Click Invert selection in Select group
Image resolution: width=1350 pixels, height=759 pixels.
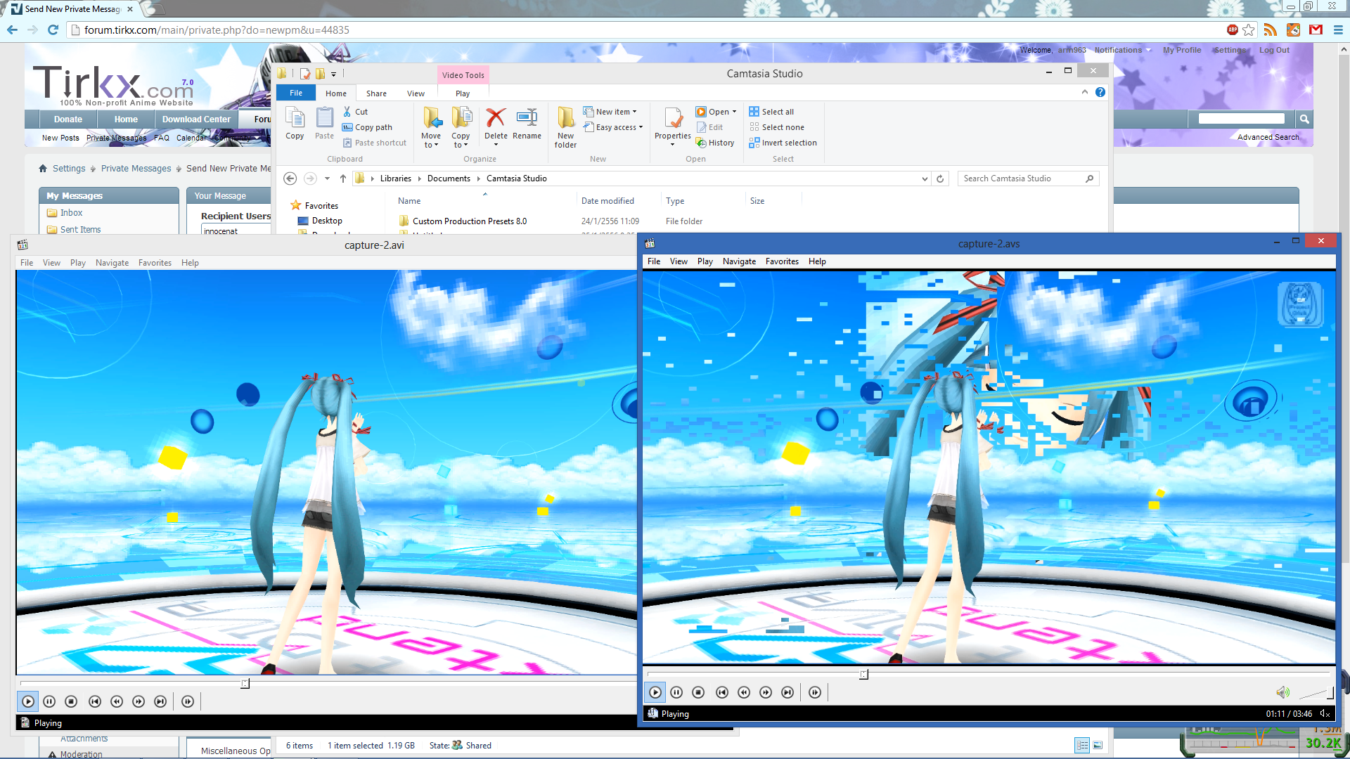(789, 143)
